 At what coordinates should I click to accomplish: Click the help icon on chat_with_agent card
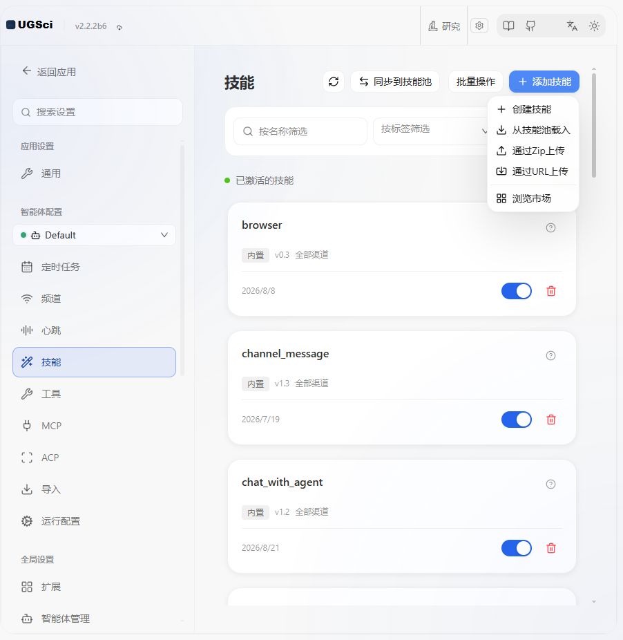click(550, 484)
